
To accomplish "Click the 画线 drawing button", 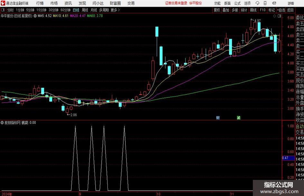I will [253, 10].
